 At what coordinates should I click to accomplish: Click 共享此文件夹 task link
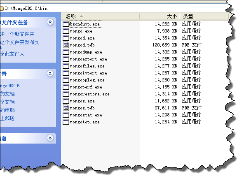pyautogui.click(x=12, y=54)
